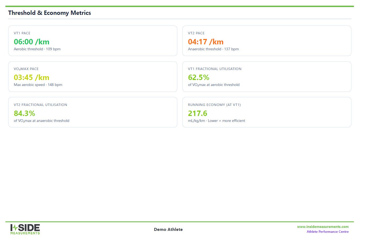Click the orange 04:17 /km value
Screen dimensions: 365x249
click(x=206, y=42)
